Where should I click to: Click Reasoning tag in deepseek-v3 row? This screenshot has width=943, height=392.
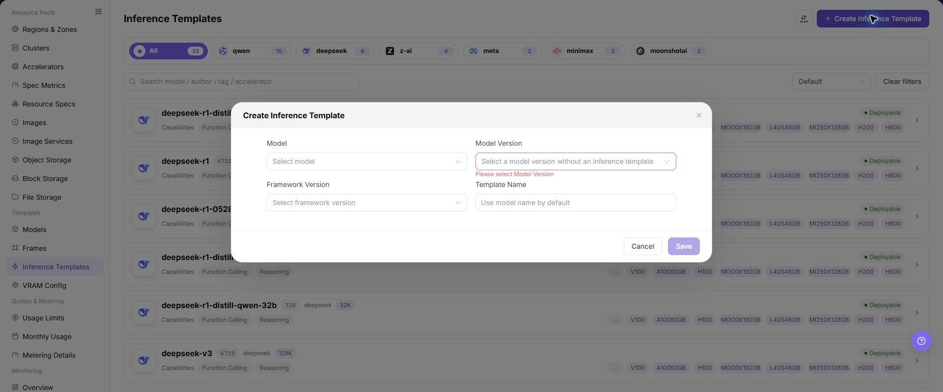[274, 368]
